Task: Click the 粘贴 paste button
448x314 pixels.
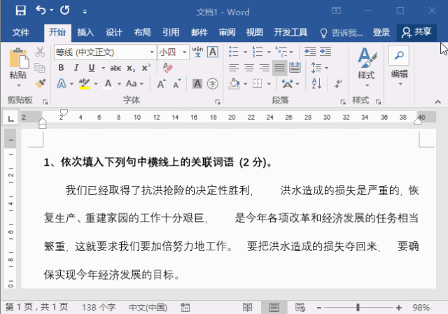Action: point(18,64)
